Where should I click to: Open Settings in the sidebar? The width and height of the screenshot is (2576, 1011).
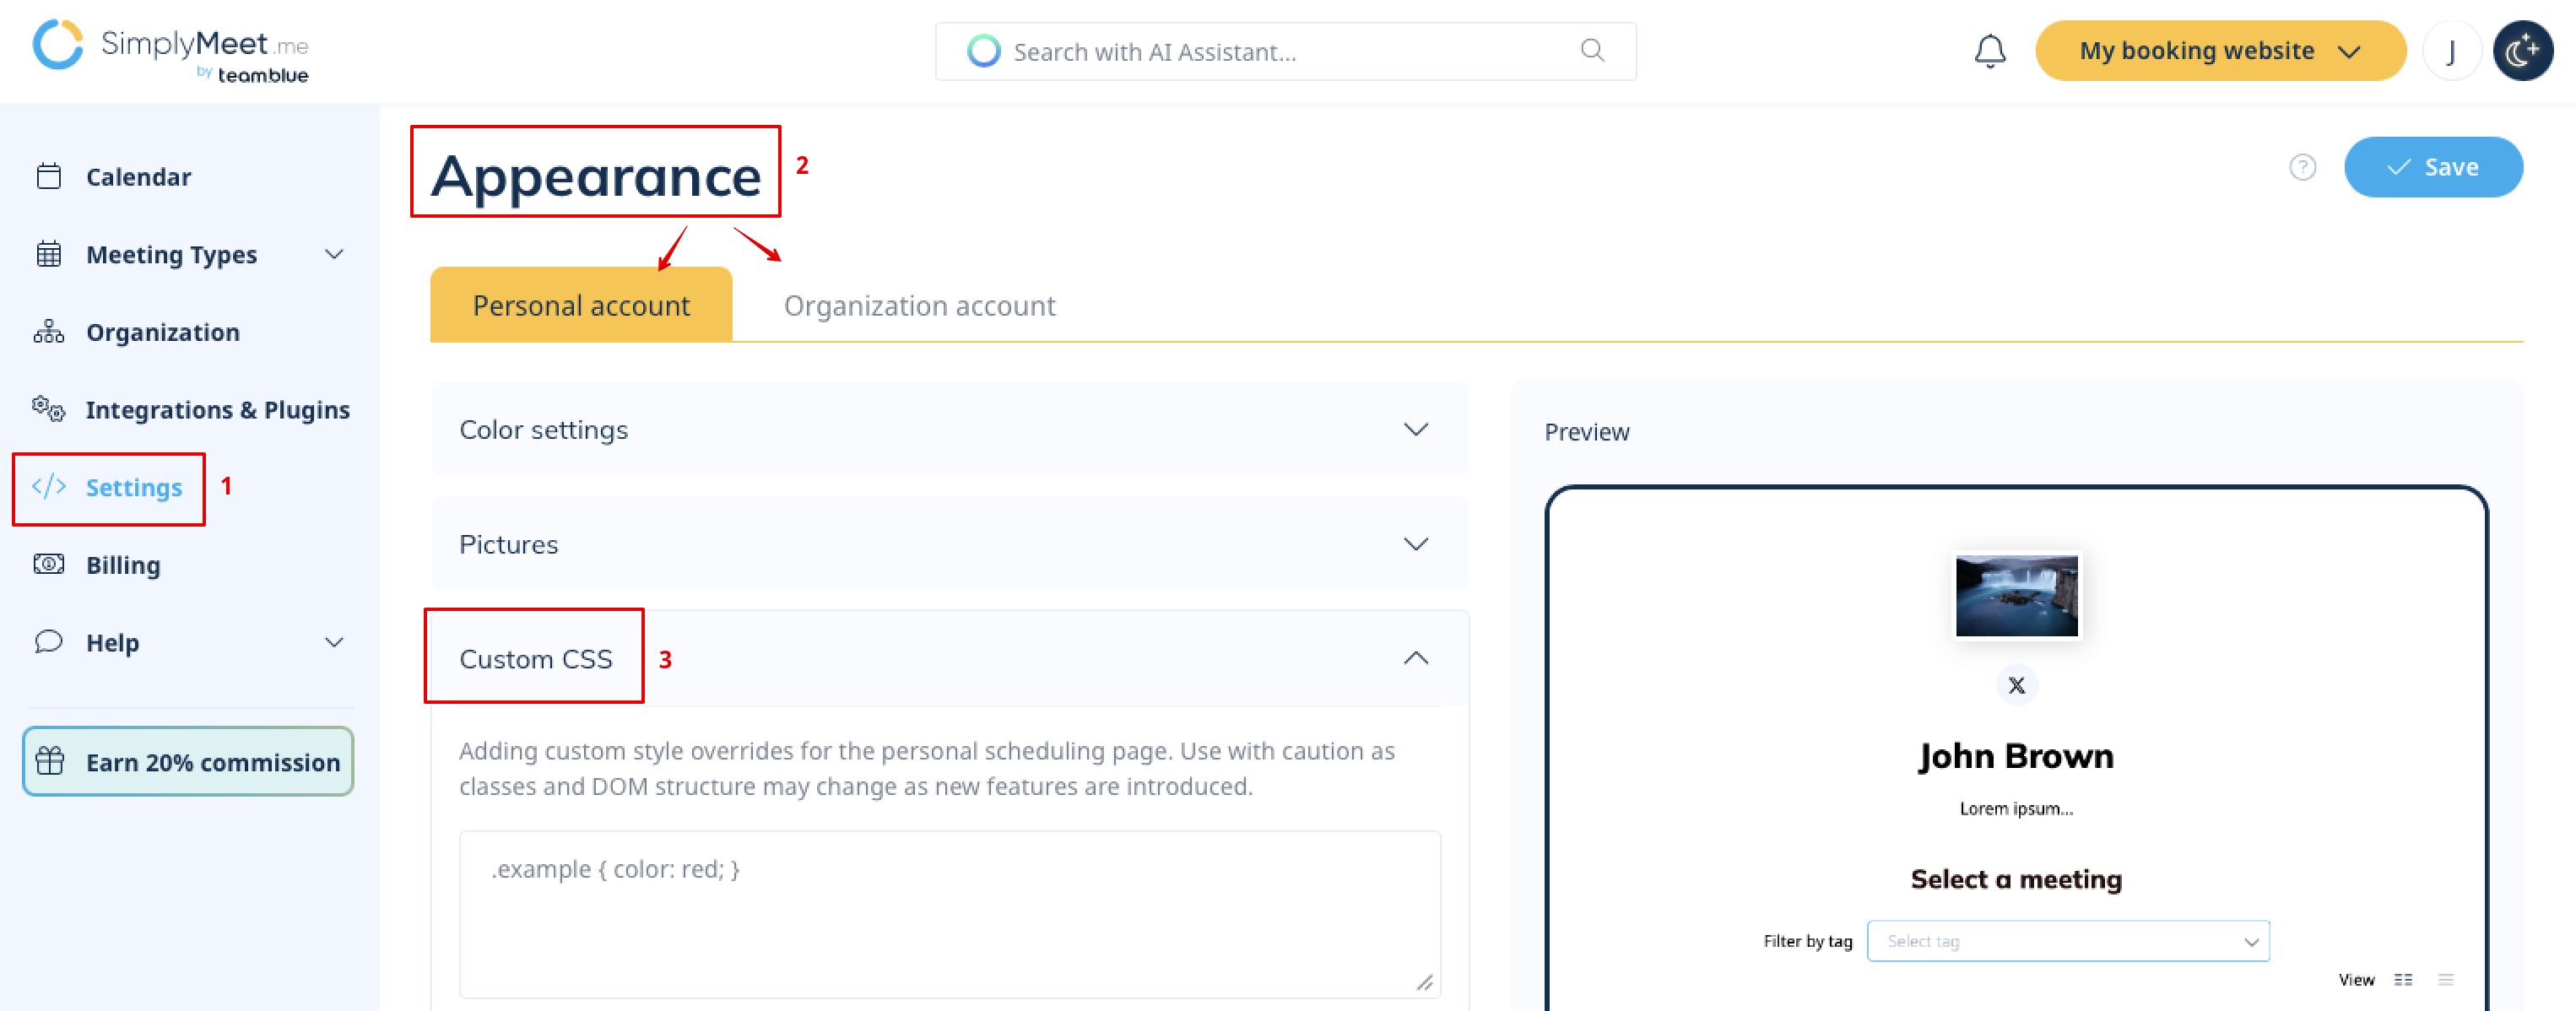pos(133,487)
